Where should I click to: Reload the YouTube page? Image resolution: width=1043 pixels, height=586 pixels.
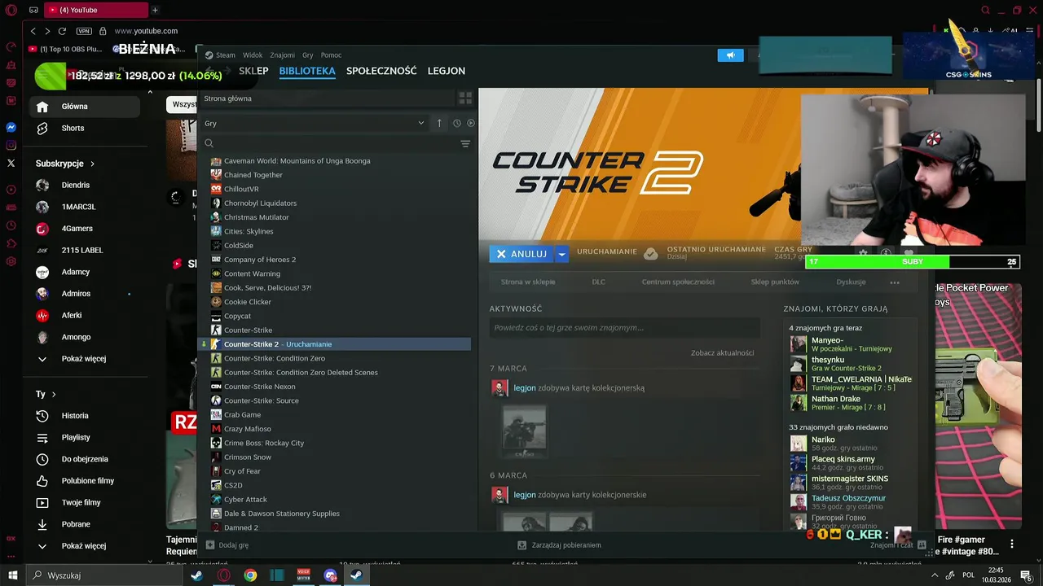pyautogui.click(x=62, y=31)
